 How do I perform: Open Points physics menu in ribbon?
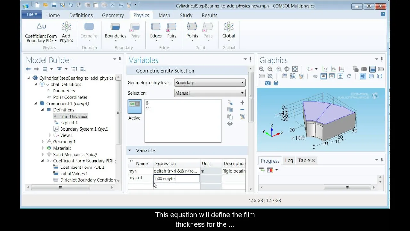click(192, 32)
